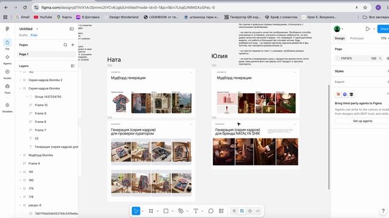The width and height of the screenshot is (389, 218).
Task: Select the Pen tool
Action: tap(181, 211)
